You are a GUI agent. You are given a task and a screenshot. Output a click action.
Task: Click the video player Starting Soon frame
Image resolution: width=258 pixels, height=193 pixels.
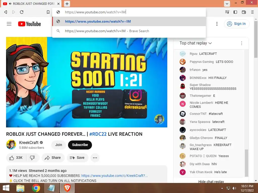click(87, 82)
